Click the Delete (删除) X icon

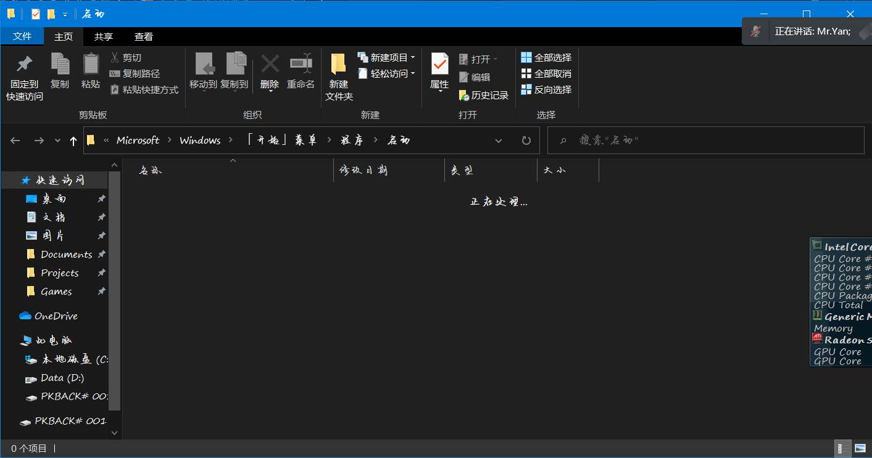pyautogui.click(x=270, y=64)
